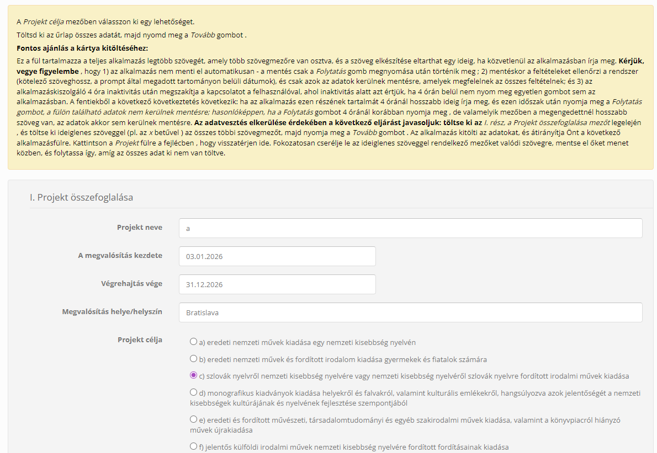Click the "Projekt neve" field label
This screenshot has height=453, width=657.
[x=139, y=228]
